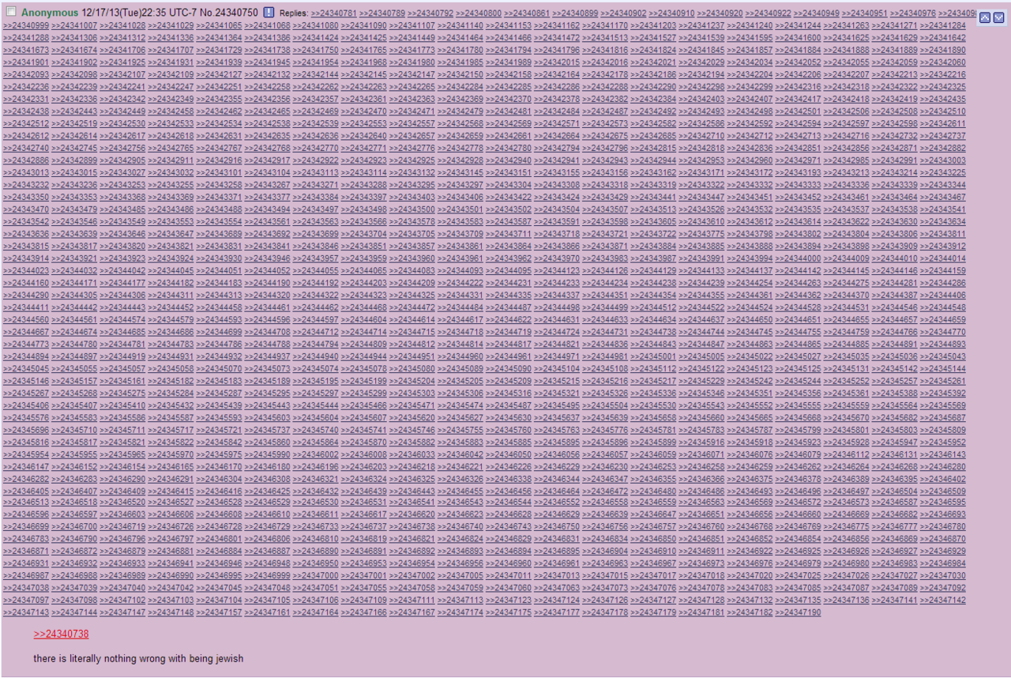The width and height of the screenshot is (1011, 678).
Task: Jump to reply >>24340920
Action: pyautogui.click(x=720, y=14)
